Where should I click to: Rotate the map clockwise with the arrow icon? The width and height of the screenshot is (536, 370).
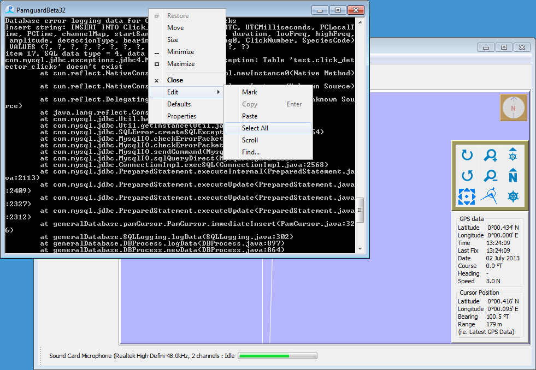click(467, 155)
